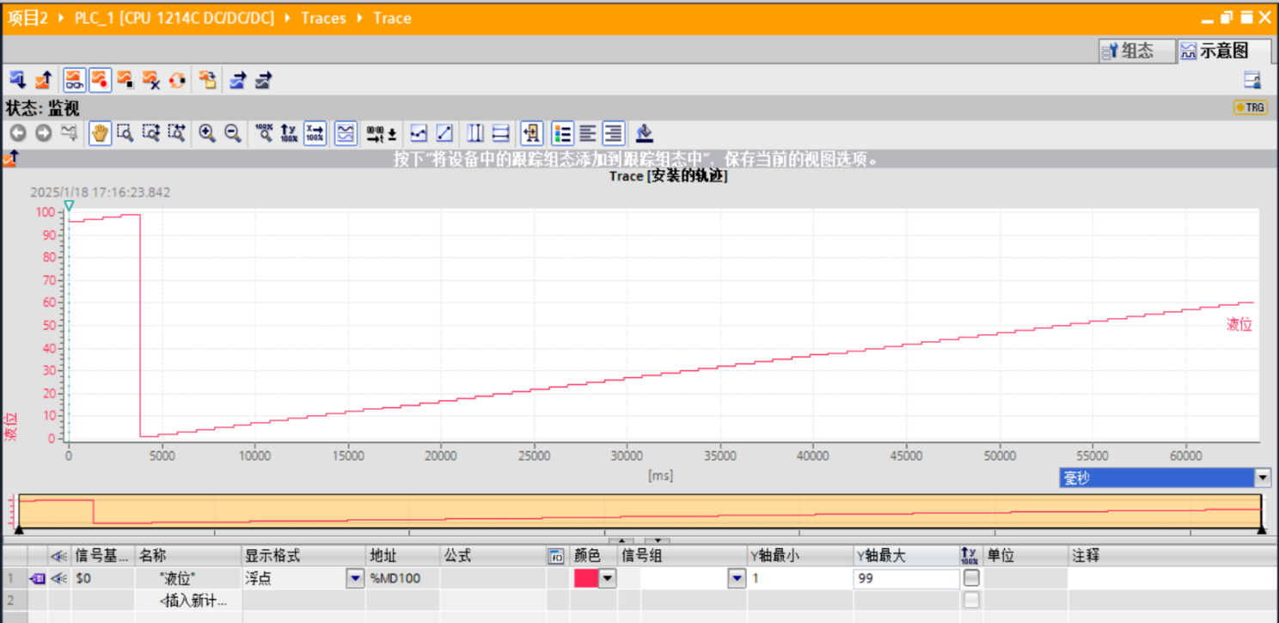Click the time unit switch icon
1279x623 pixels.
point(382,133)
